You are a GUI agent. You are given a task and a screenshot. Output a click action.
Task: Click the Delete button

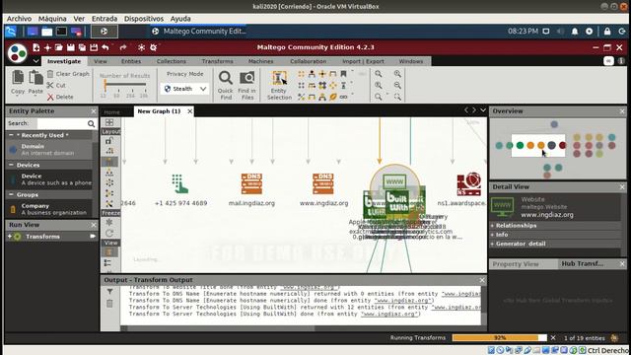60,97
